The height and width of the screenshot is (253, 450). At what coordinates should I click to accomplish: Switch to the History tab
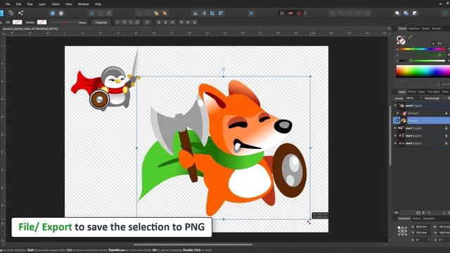[416, 219]
